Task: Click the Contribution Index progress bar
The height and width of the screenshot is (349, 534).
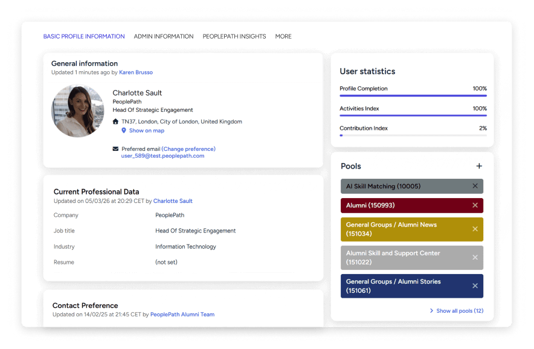Action: point(413,135)
